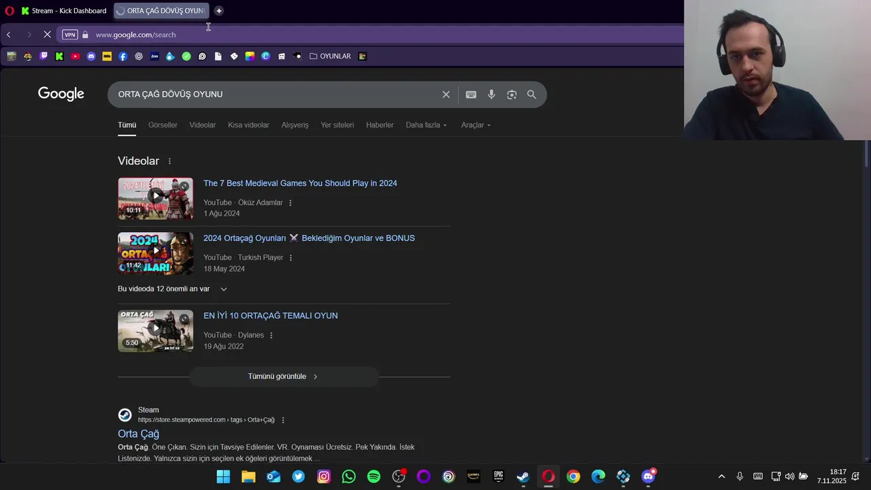The image size is (871, 490).
Task: Open File Explorer from taskbar
Action: point(248,477)
